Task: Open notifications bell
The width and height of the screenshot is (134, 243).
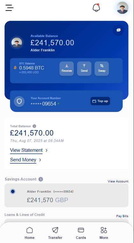Action: [96, 8]
